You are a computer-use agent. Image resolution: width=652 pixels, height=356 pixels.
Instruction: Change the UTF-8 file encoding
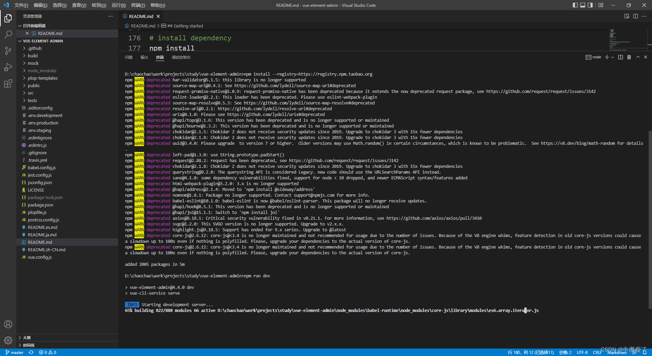(582, 352)
